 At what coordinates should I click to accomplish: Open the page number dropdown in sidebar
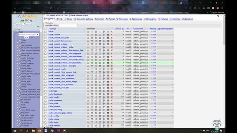(26, 37)
